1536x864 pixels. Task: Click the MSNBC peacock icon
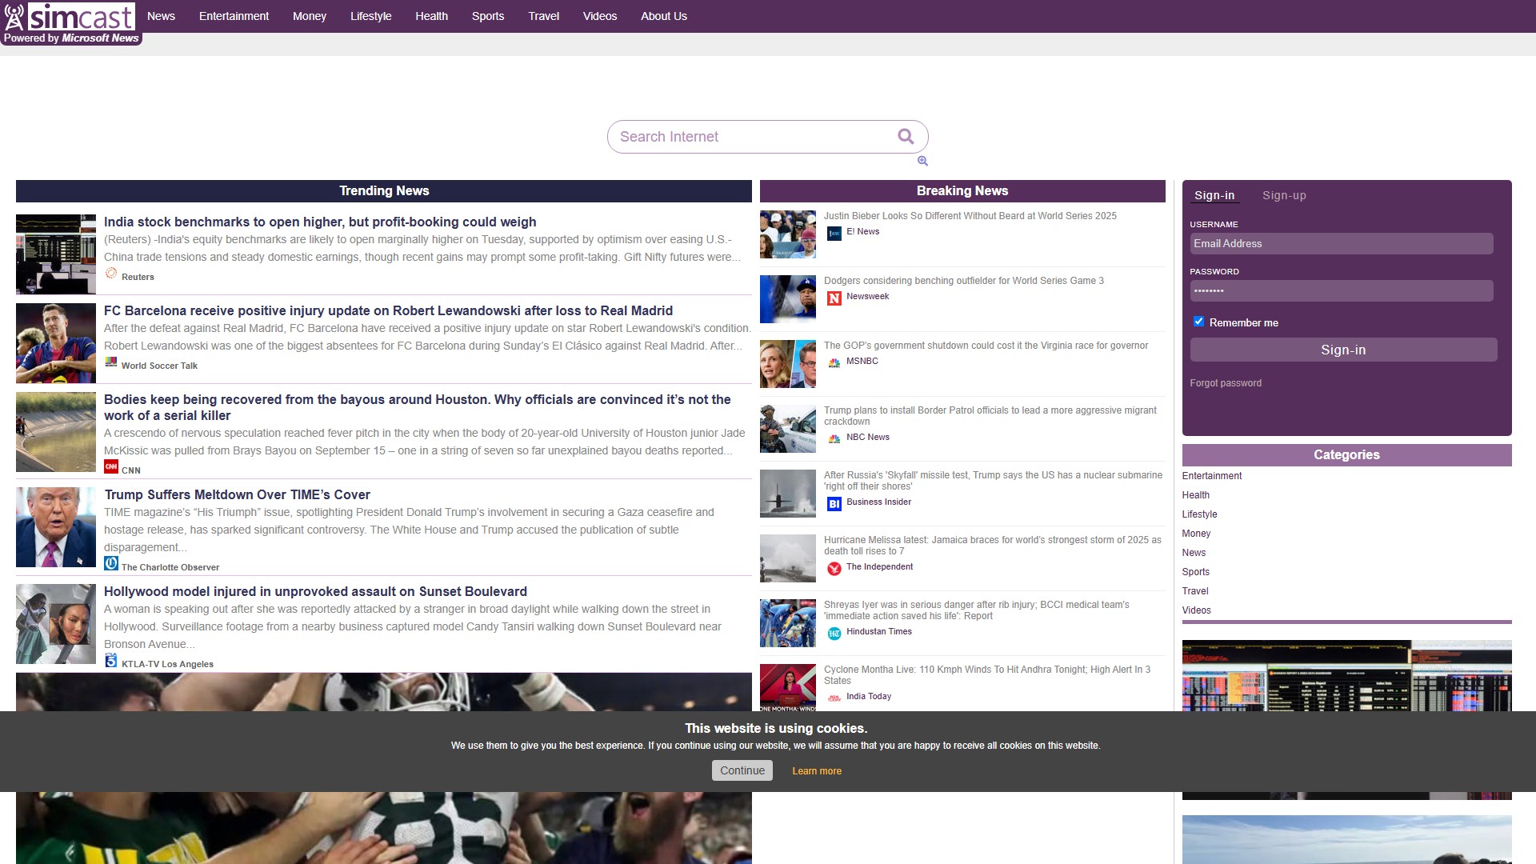pos(834,363)
